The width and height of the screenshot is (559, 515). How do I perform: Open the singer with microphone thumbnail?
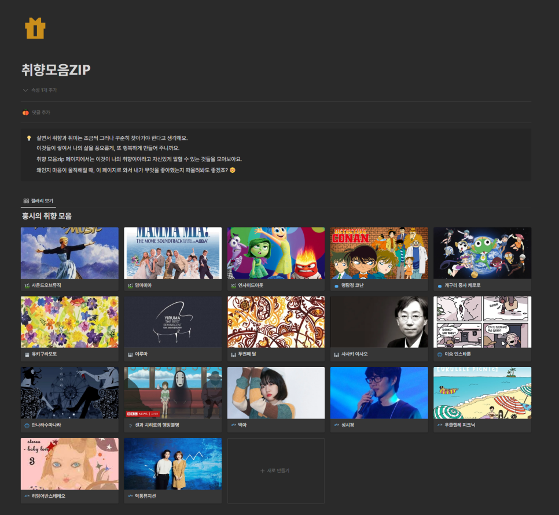[380, 393]
